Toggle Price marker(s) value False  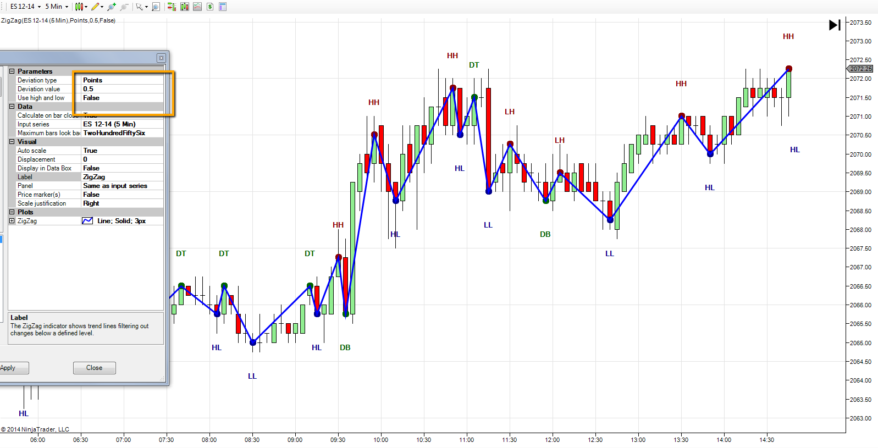point(122,195)
